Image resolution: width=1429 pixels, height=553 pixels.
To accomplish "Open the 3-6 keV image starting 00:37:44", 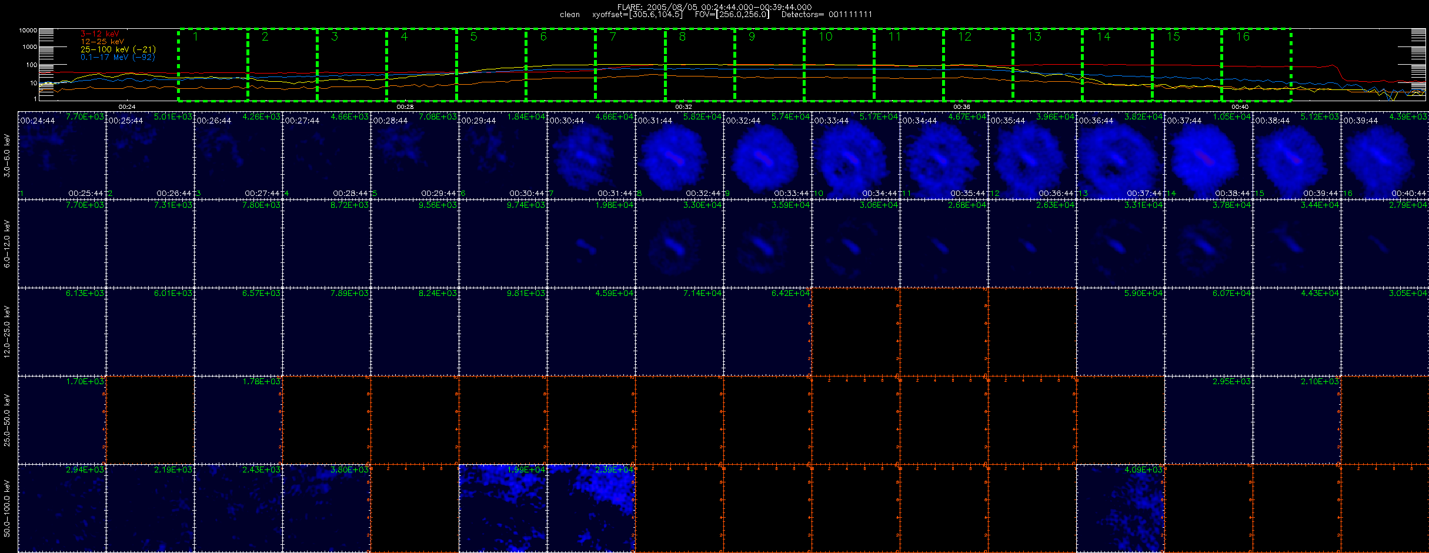I will coord(1208,155).
